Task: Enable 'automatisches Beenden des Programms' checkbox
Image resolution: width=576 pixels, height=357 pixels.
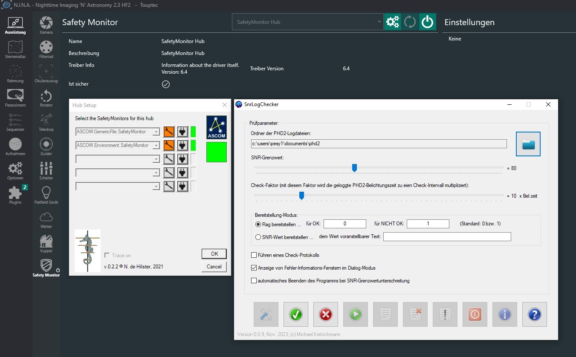Action: point(254,281)
